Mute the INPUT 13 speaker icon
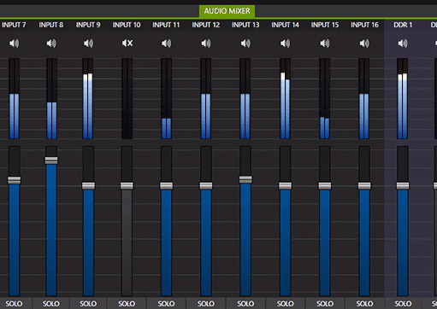This screenshot has width=437, height=309. 245,44
